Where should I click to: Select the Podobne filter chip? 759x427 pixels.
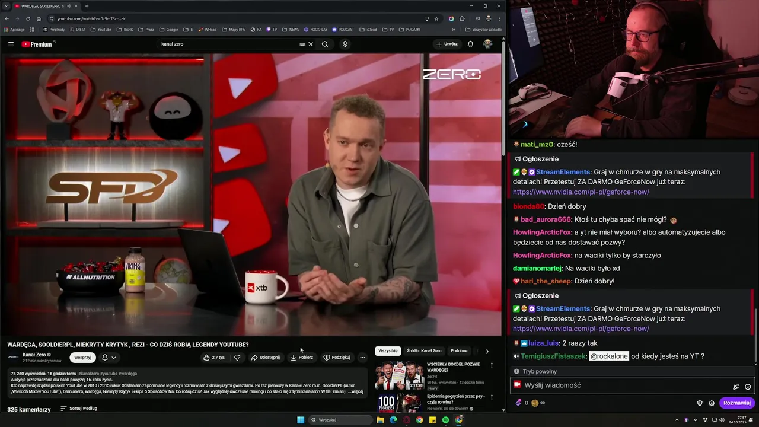[459, 351]
